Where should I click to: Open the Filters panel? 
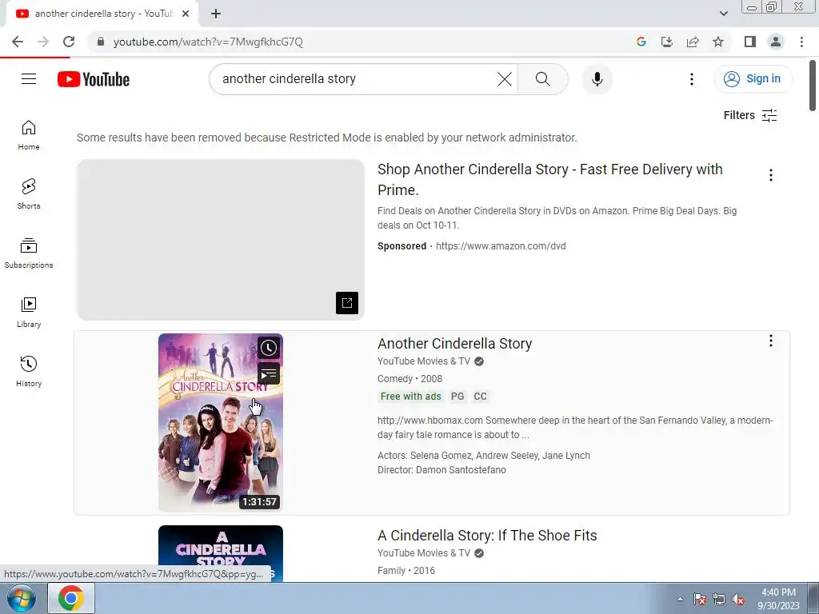click(750, 115)
